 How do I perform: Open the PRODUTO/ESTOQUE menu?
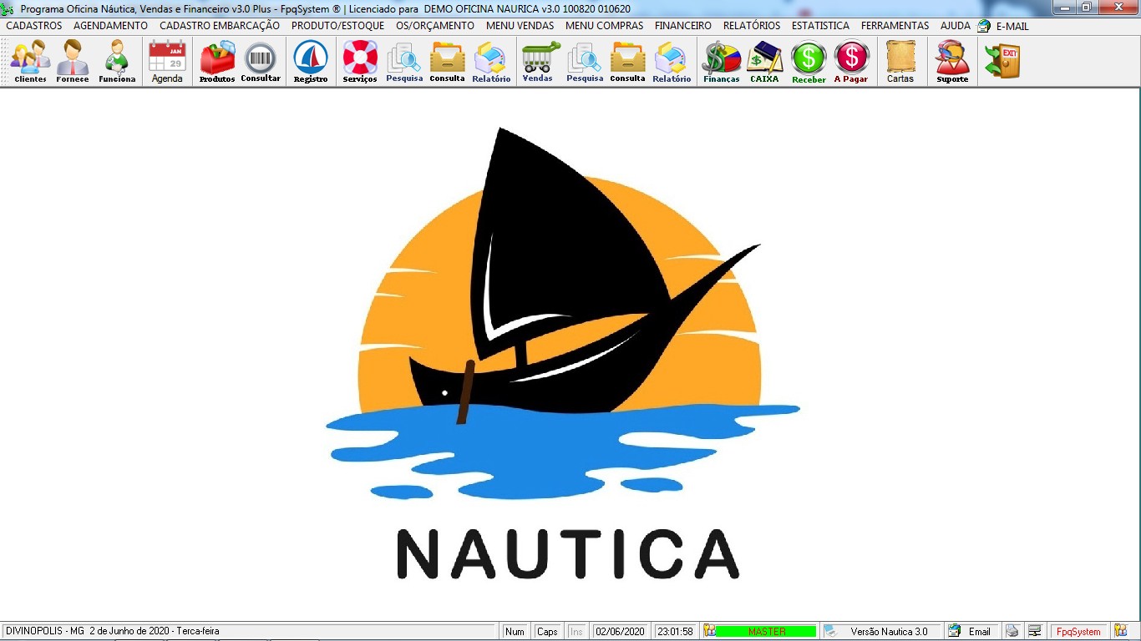pyautogui.click(x=338, y=26)
